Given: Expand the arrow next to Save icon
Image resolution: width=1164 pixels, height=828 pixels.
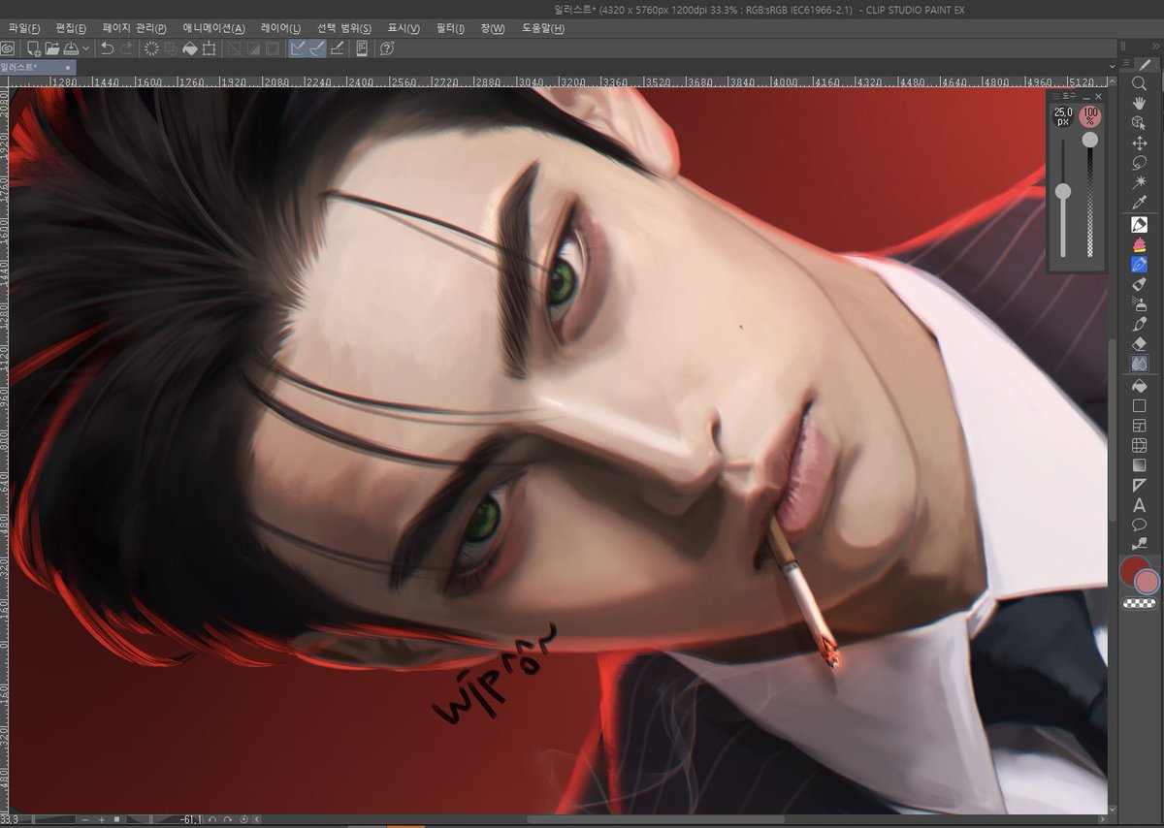Looking at the screenshot, I should pyautogui.click(x=85, y=48).
